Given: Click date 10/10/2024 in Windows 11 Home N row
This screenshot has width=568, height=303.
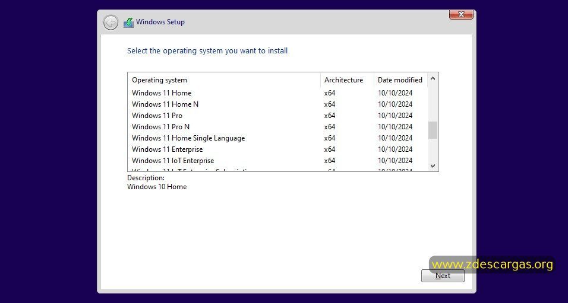Looking at the screenshot, I should [395, 104].
